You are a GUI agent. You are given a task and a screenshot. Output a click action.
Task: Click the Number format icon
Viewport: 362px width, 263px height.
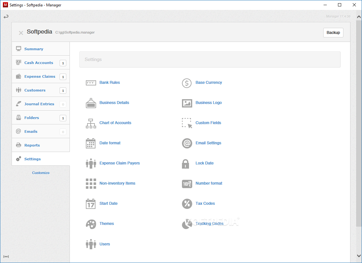pos(187,184)
